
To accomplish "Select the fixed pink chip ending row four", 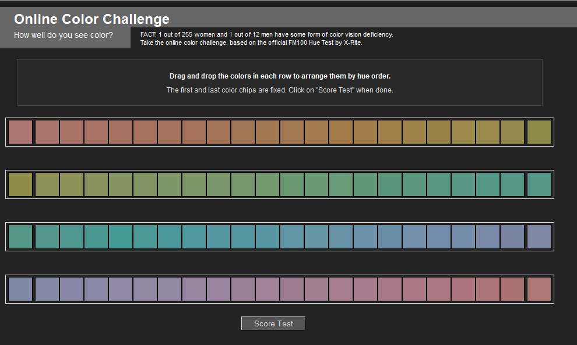I will (x=539, y=289).
